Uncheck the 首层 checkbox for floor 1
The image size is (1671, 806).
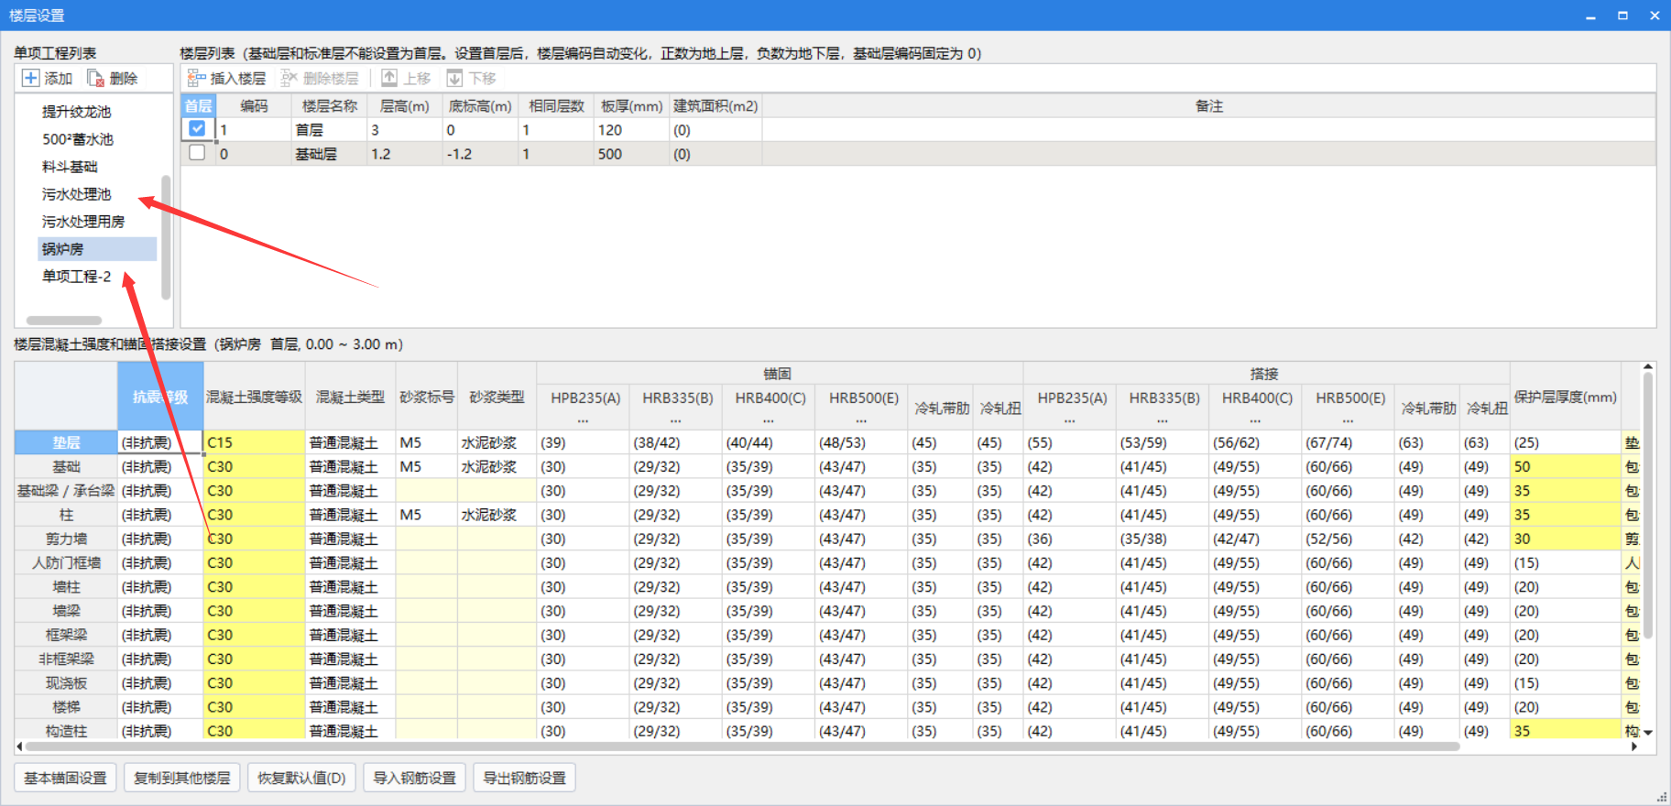[197, 129]
